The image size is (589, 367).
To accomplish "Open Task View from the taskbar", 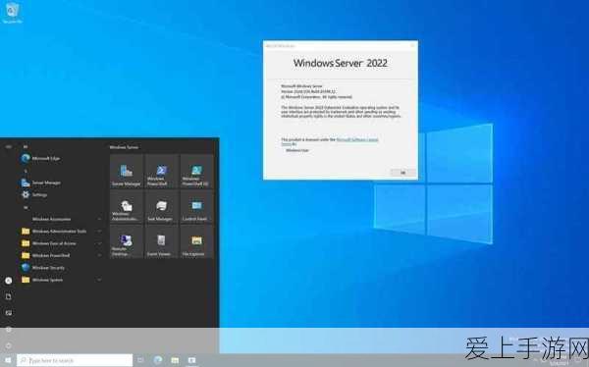I will click(x=140, y=360).
